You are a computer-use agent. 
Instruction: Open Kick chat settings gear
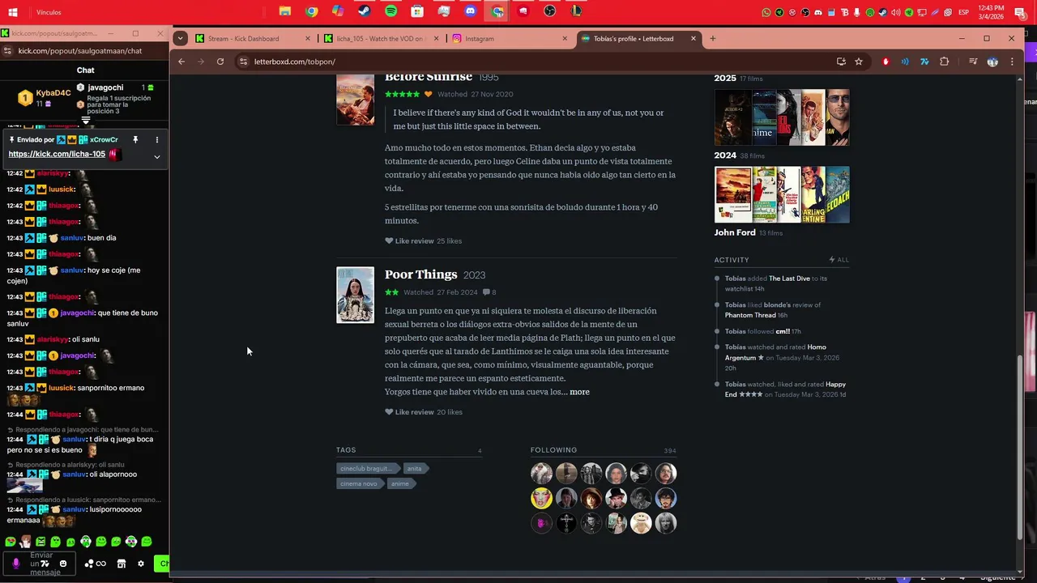[141, 564]
